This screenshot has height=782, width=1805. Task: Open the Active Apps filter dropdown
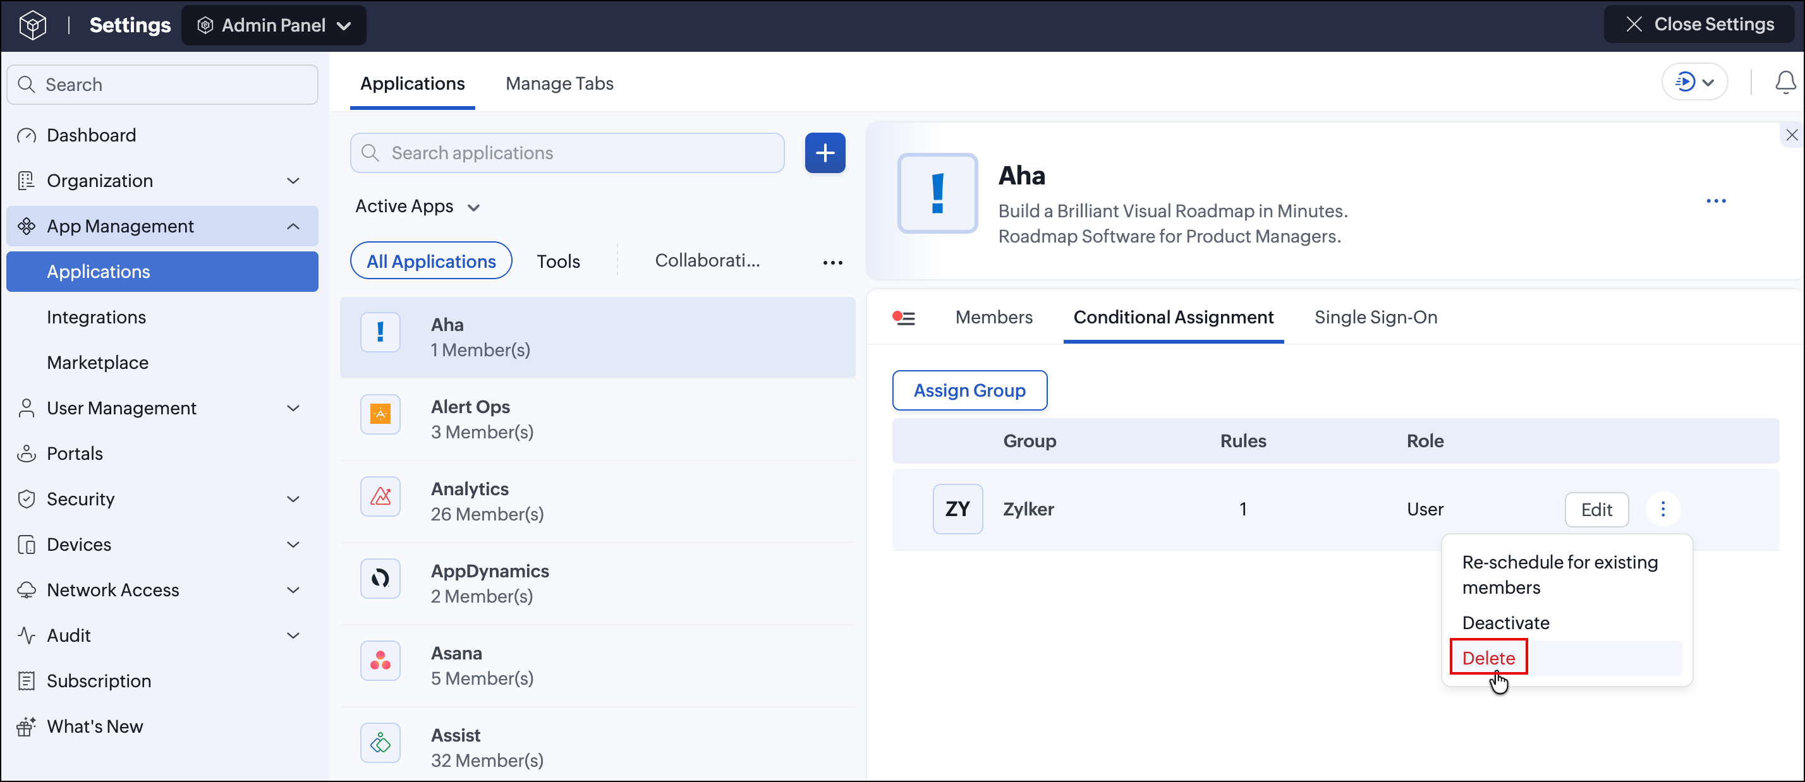click(418, 207)
